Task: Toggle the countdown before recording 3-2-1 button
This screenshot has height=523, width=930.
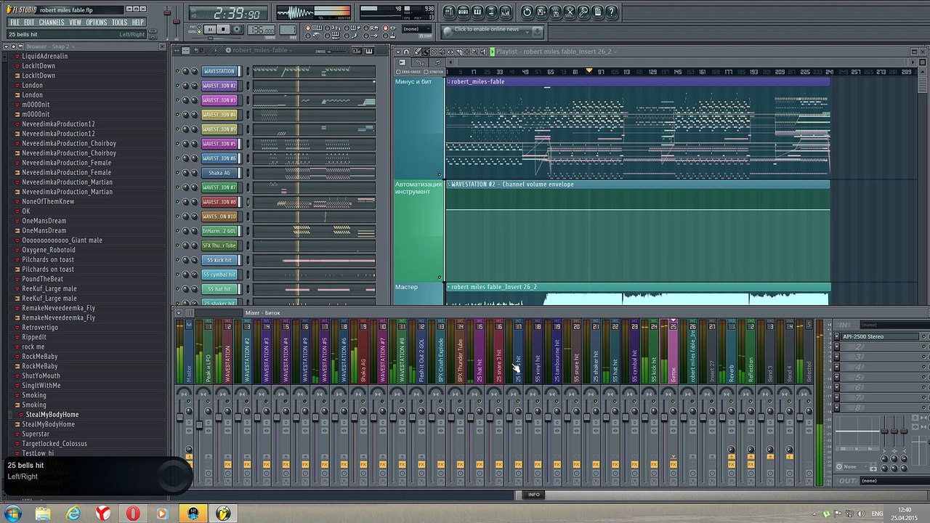Action: coord(332,28)
